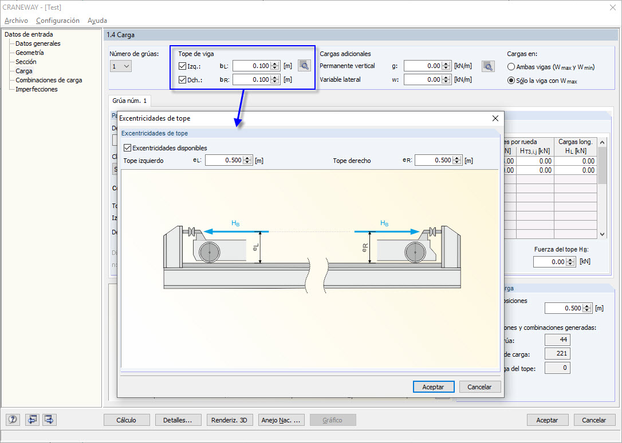
Task: Click the generated value 44 field
Action: point(558,340)
